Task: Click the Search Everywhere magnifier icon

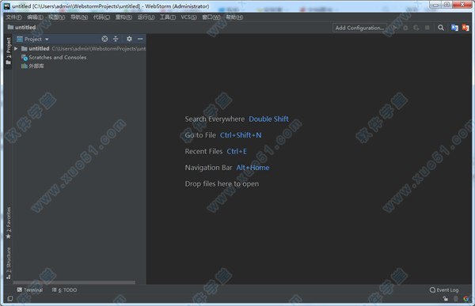Action: click(441, 28)
